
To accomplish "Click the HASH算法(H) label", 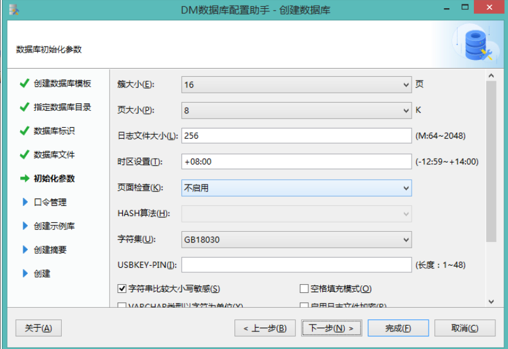I will tap(144, 214).
